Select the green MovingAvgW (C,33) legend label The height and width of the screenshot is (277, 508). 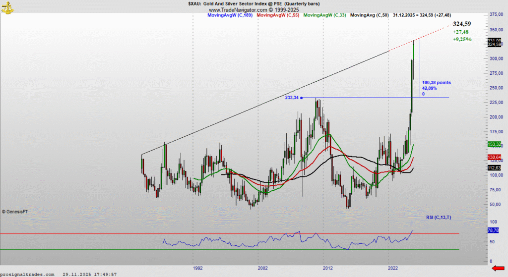[x=324, y=15]
